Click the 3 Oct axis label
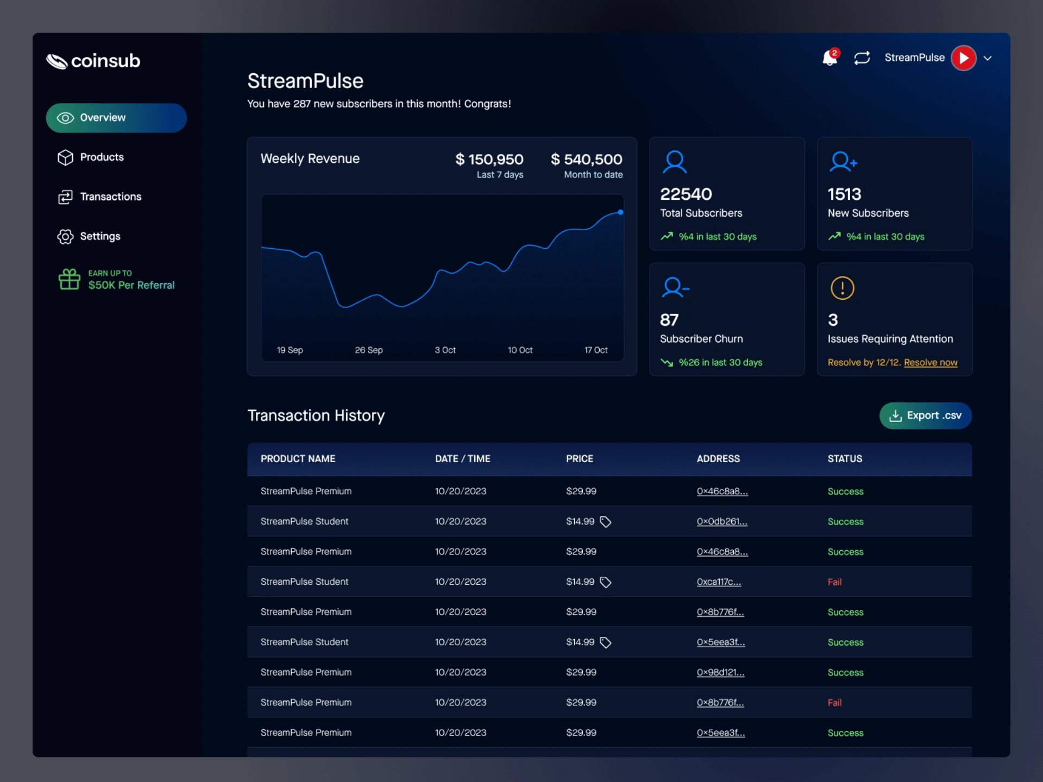Screen dimensions: 1043x782 pos(445,350)
